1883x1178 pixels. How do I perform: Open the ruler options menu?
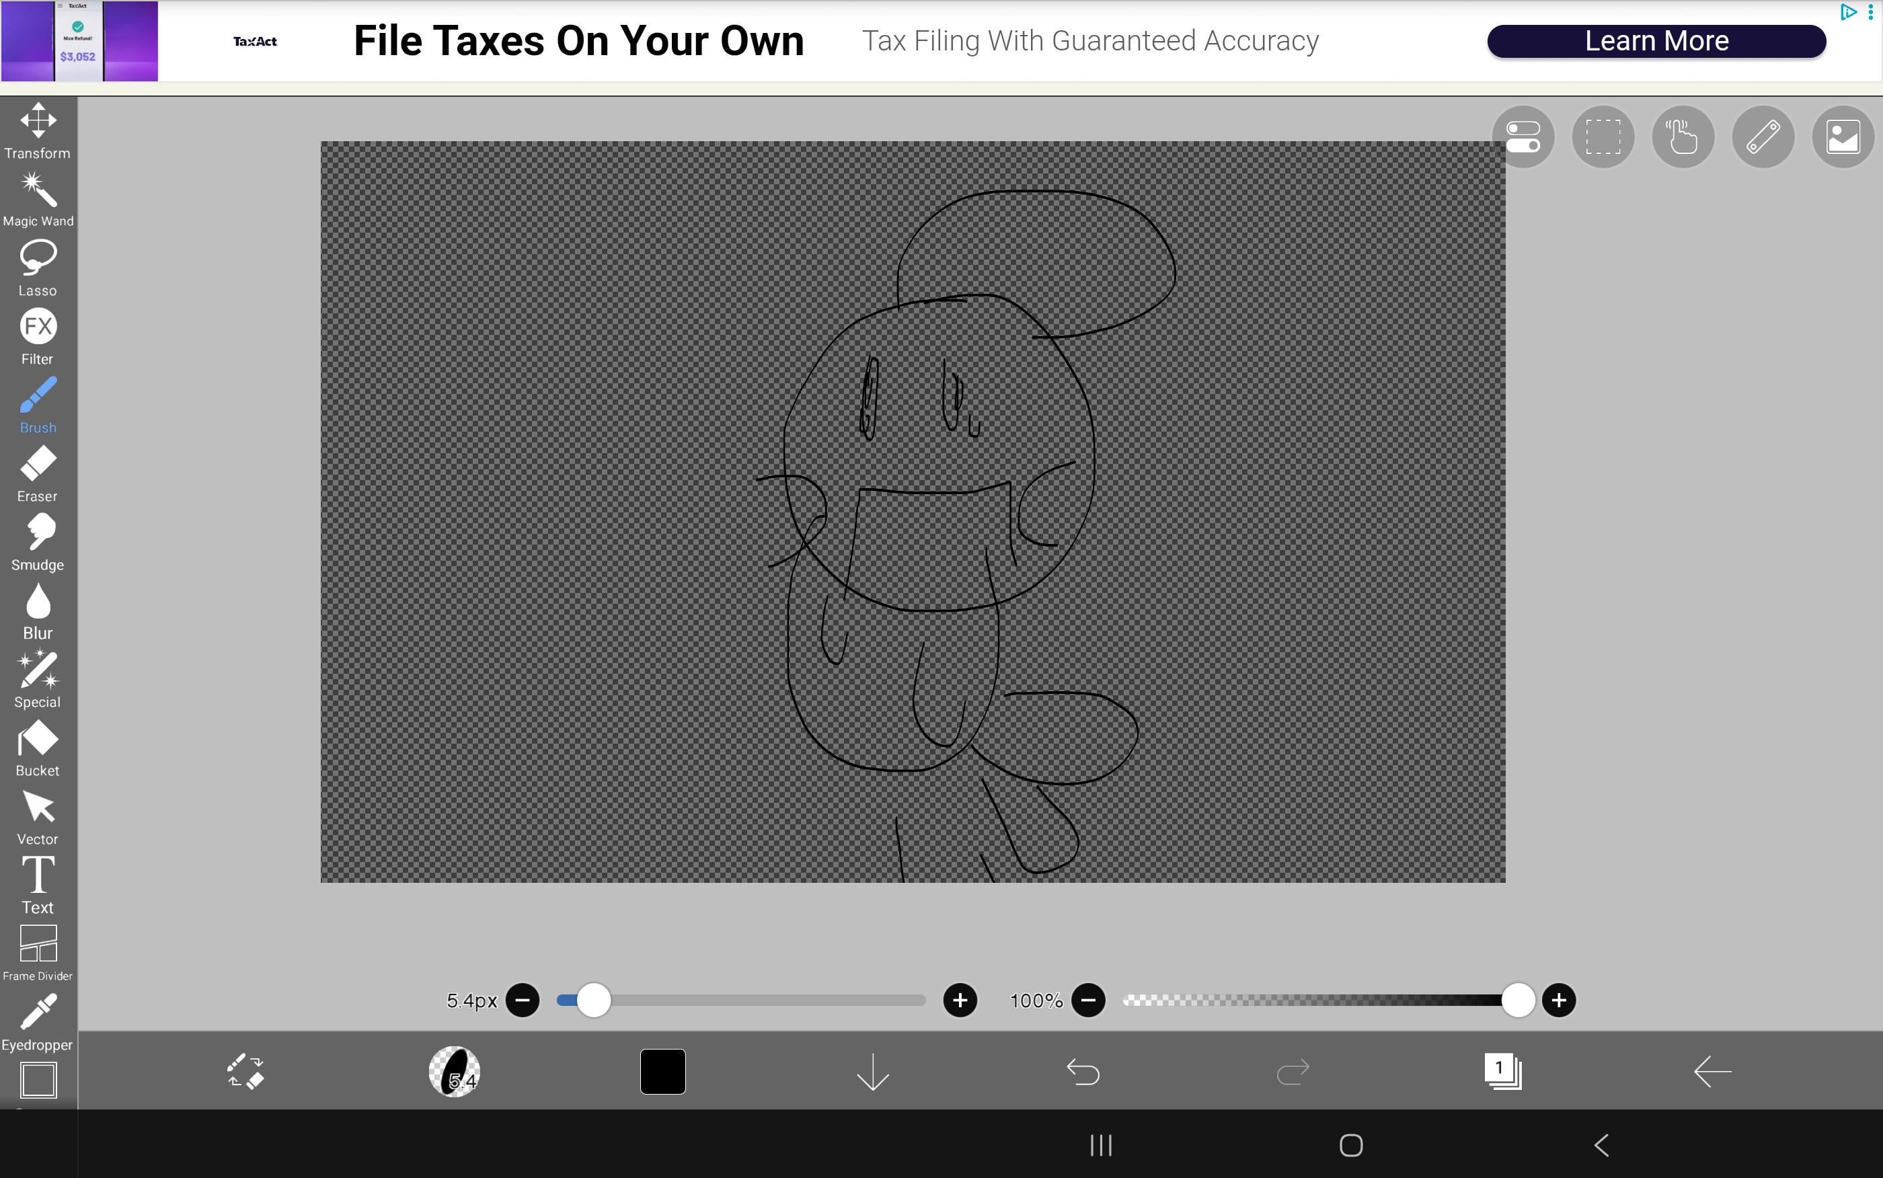click(x=1762, y=137)
